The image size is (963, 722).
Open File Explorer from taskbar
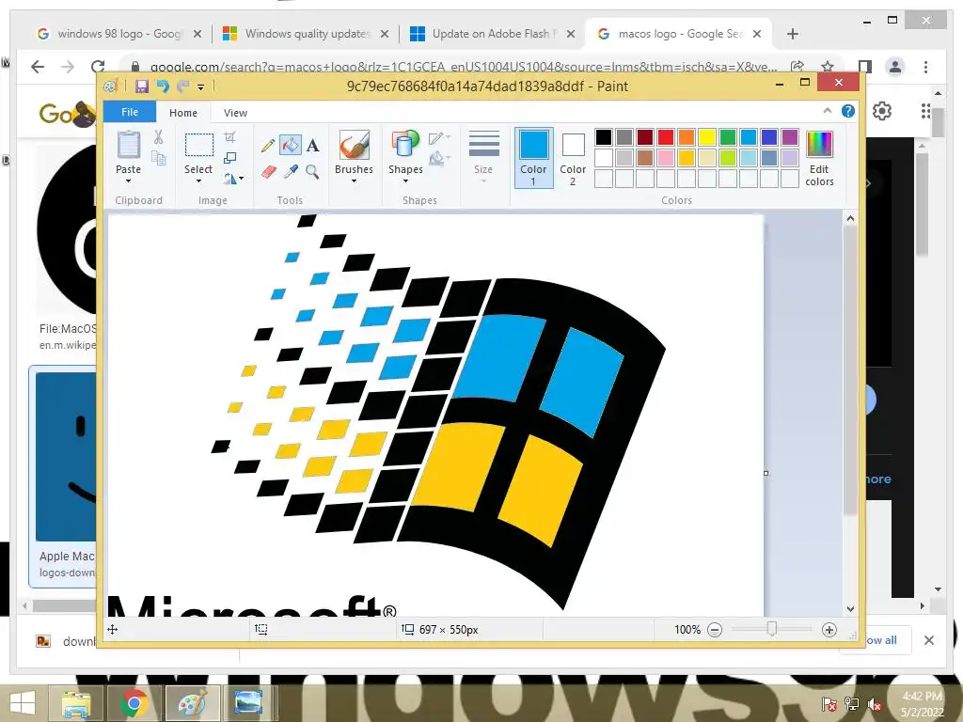(x=76, y=703)
